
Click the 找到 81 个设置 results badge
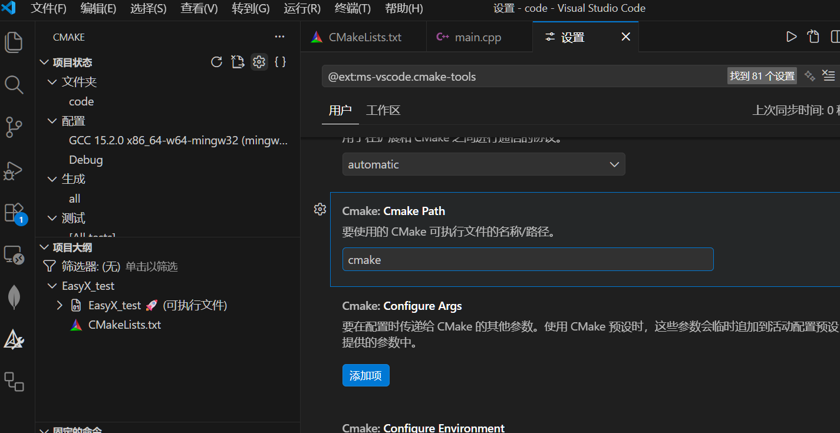[762, 76]
